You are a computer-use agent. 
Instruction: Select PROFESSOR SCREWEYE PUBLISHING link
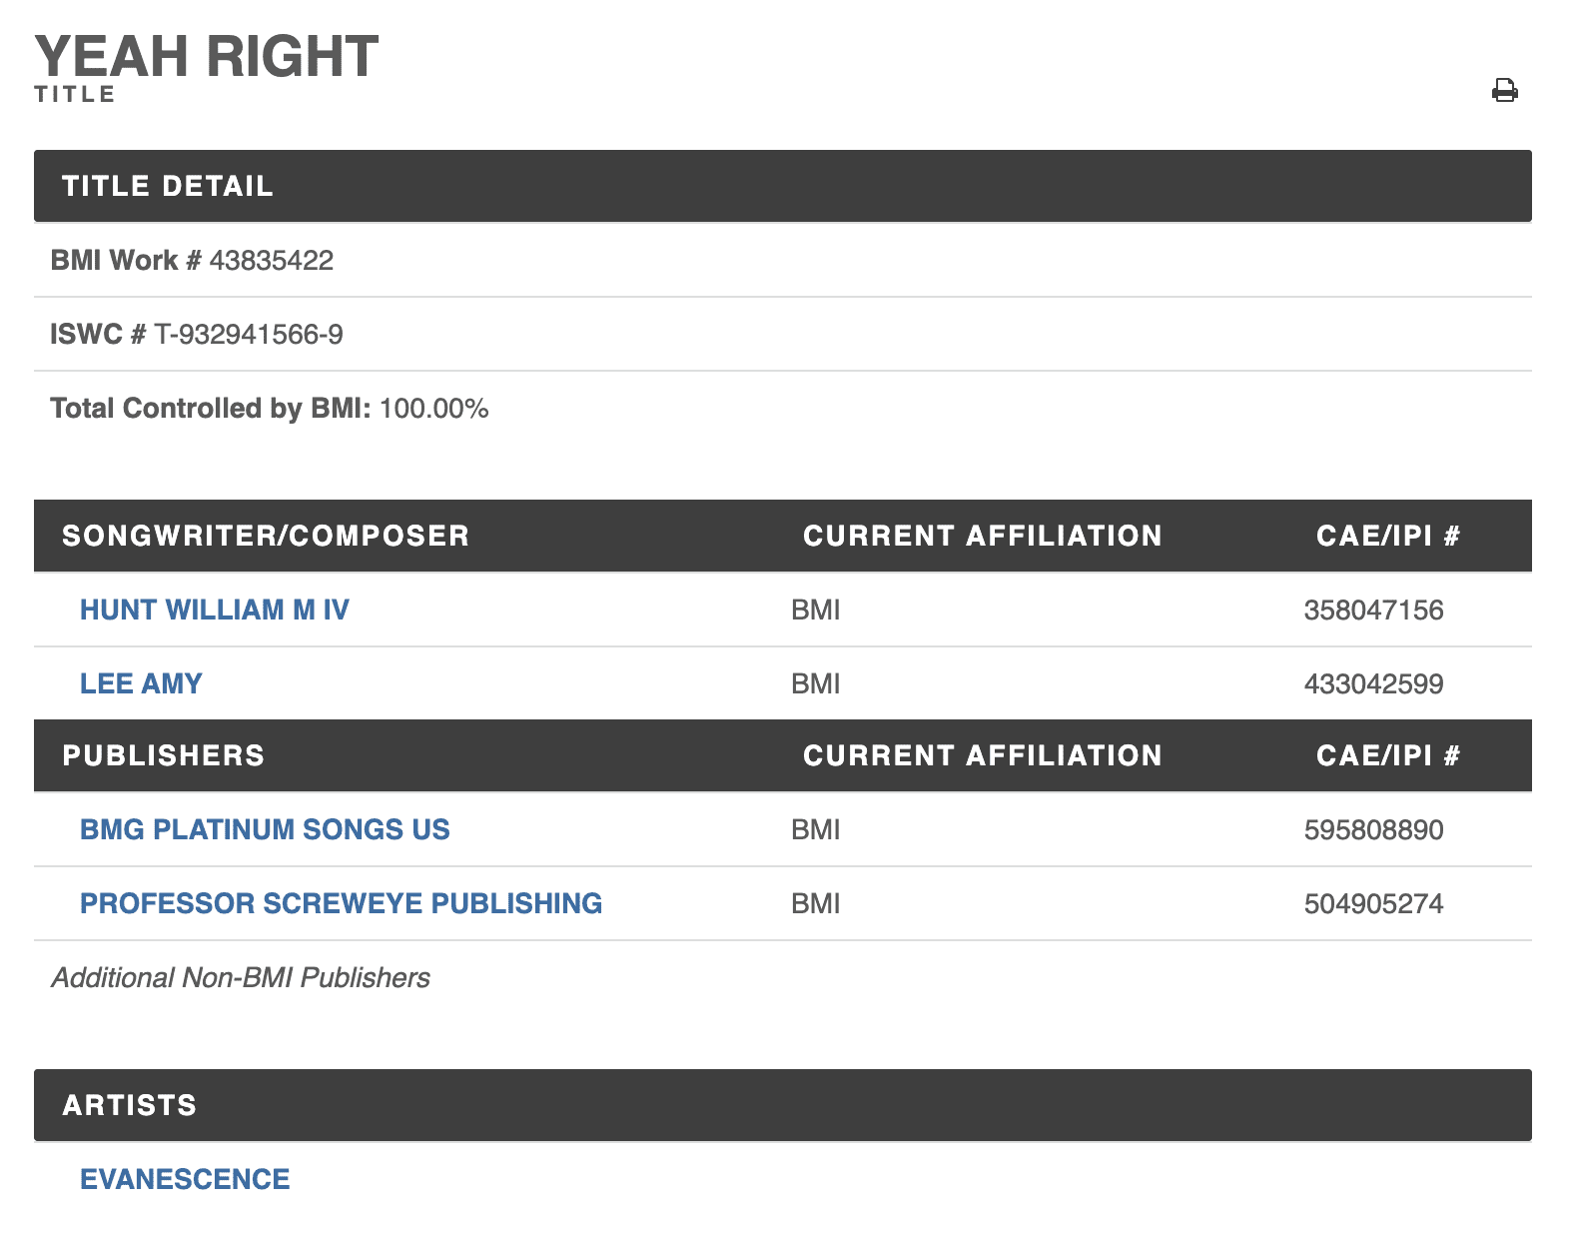341,903
